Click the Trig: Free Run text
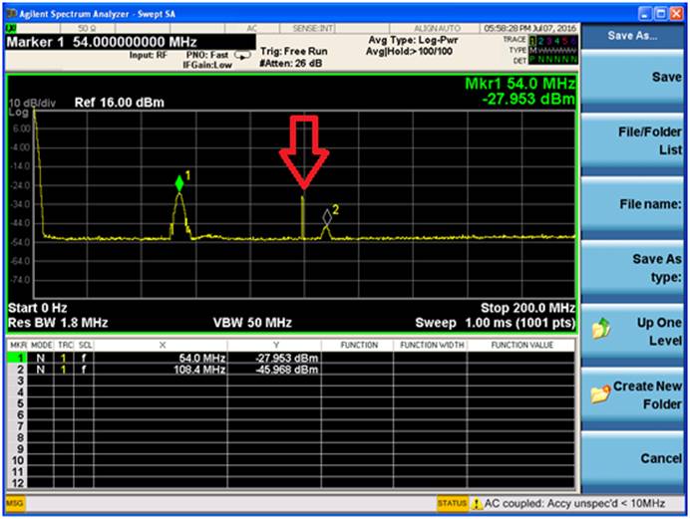Image resolution: width=690 pixels, height=519 pixels. [x=294, y=52]
